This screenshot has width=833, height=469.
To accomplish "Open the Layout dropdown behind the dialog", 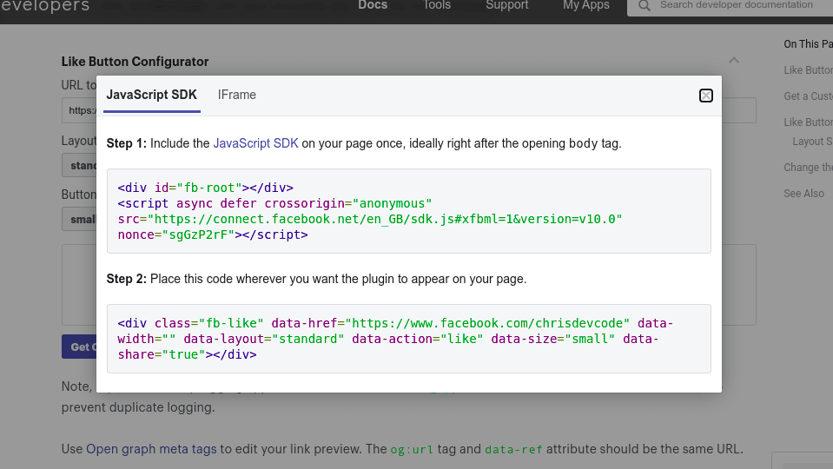I will click(79, 165).
